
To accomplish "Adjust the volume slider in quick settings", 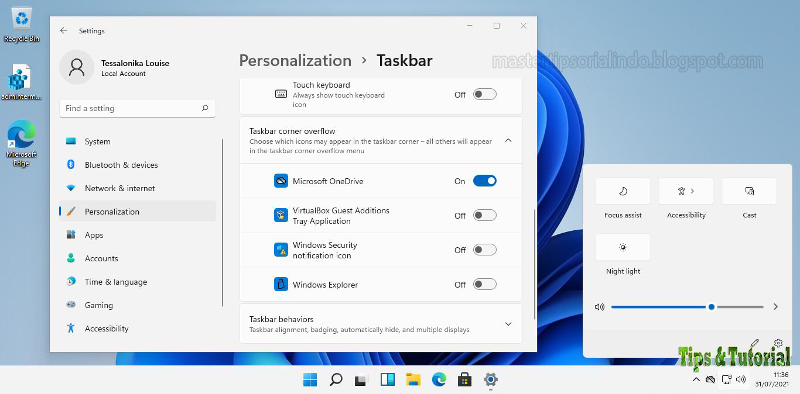I will click(711, 306).
